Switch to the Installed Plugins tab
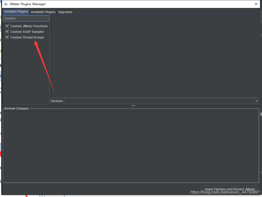The image size is (262, 197). click(16, 12)
